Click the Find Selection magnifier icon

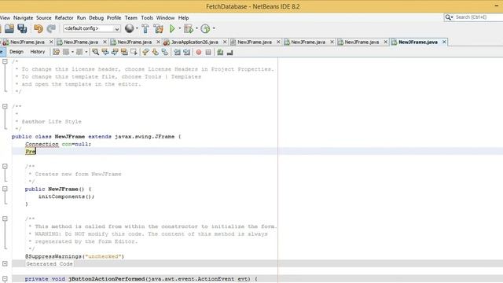tap(95, 52)
